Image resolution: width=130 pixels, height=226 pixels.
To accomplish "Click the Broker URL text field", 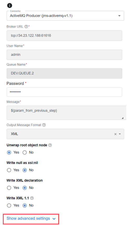I will (64, 35).
